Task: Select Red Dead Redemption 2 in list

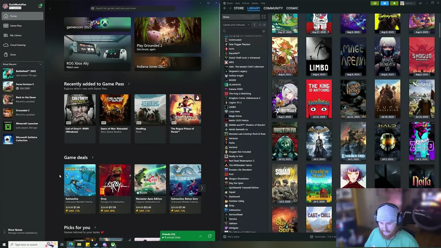Action: coord(242,161)
